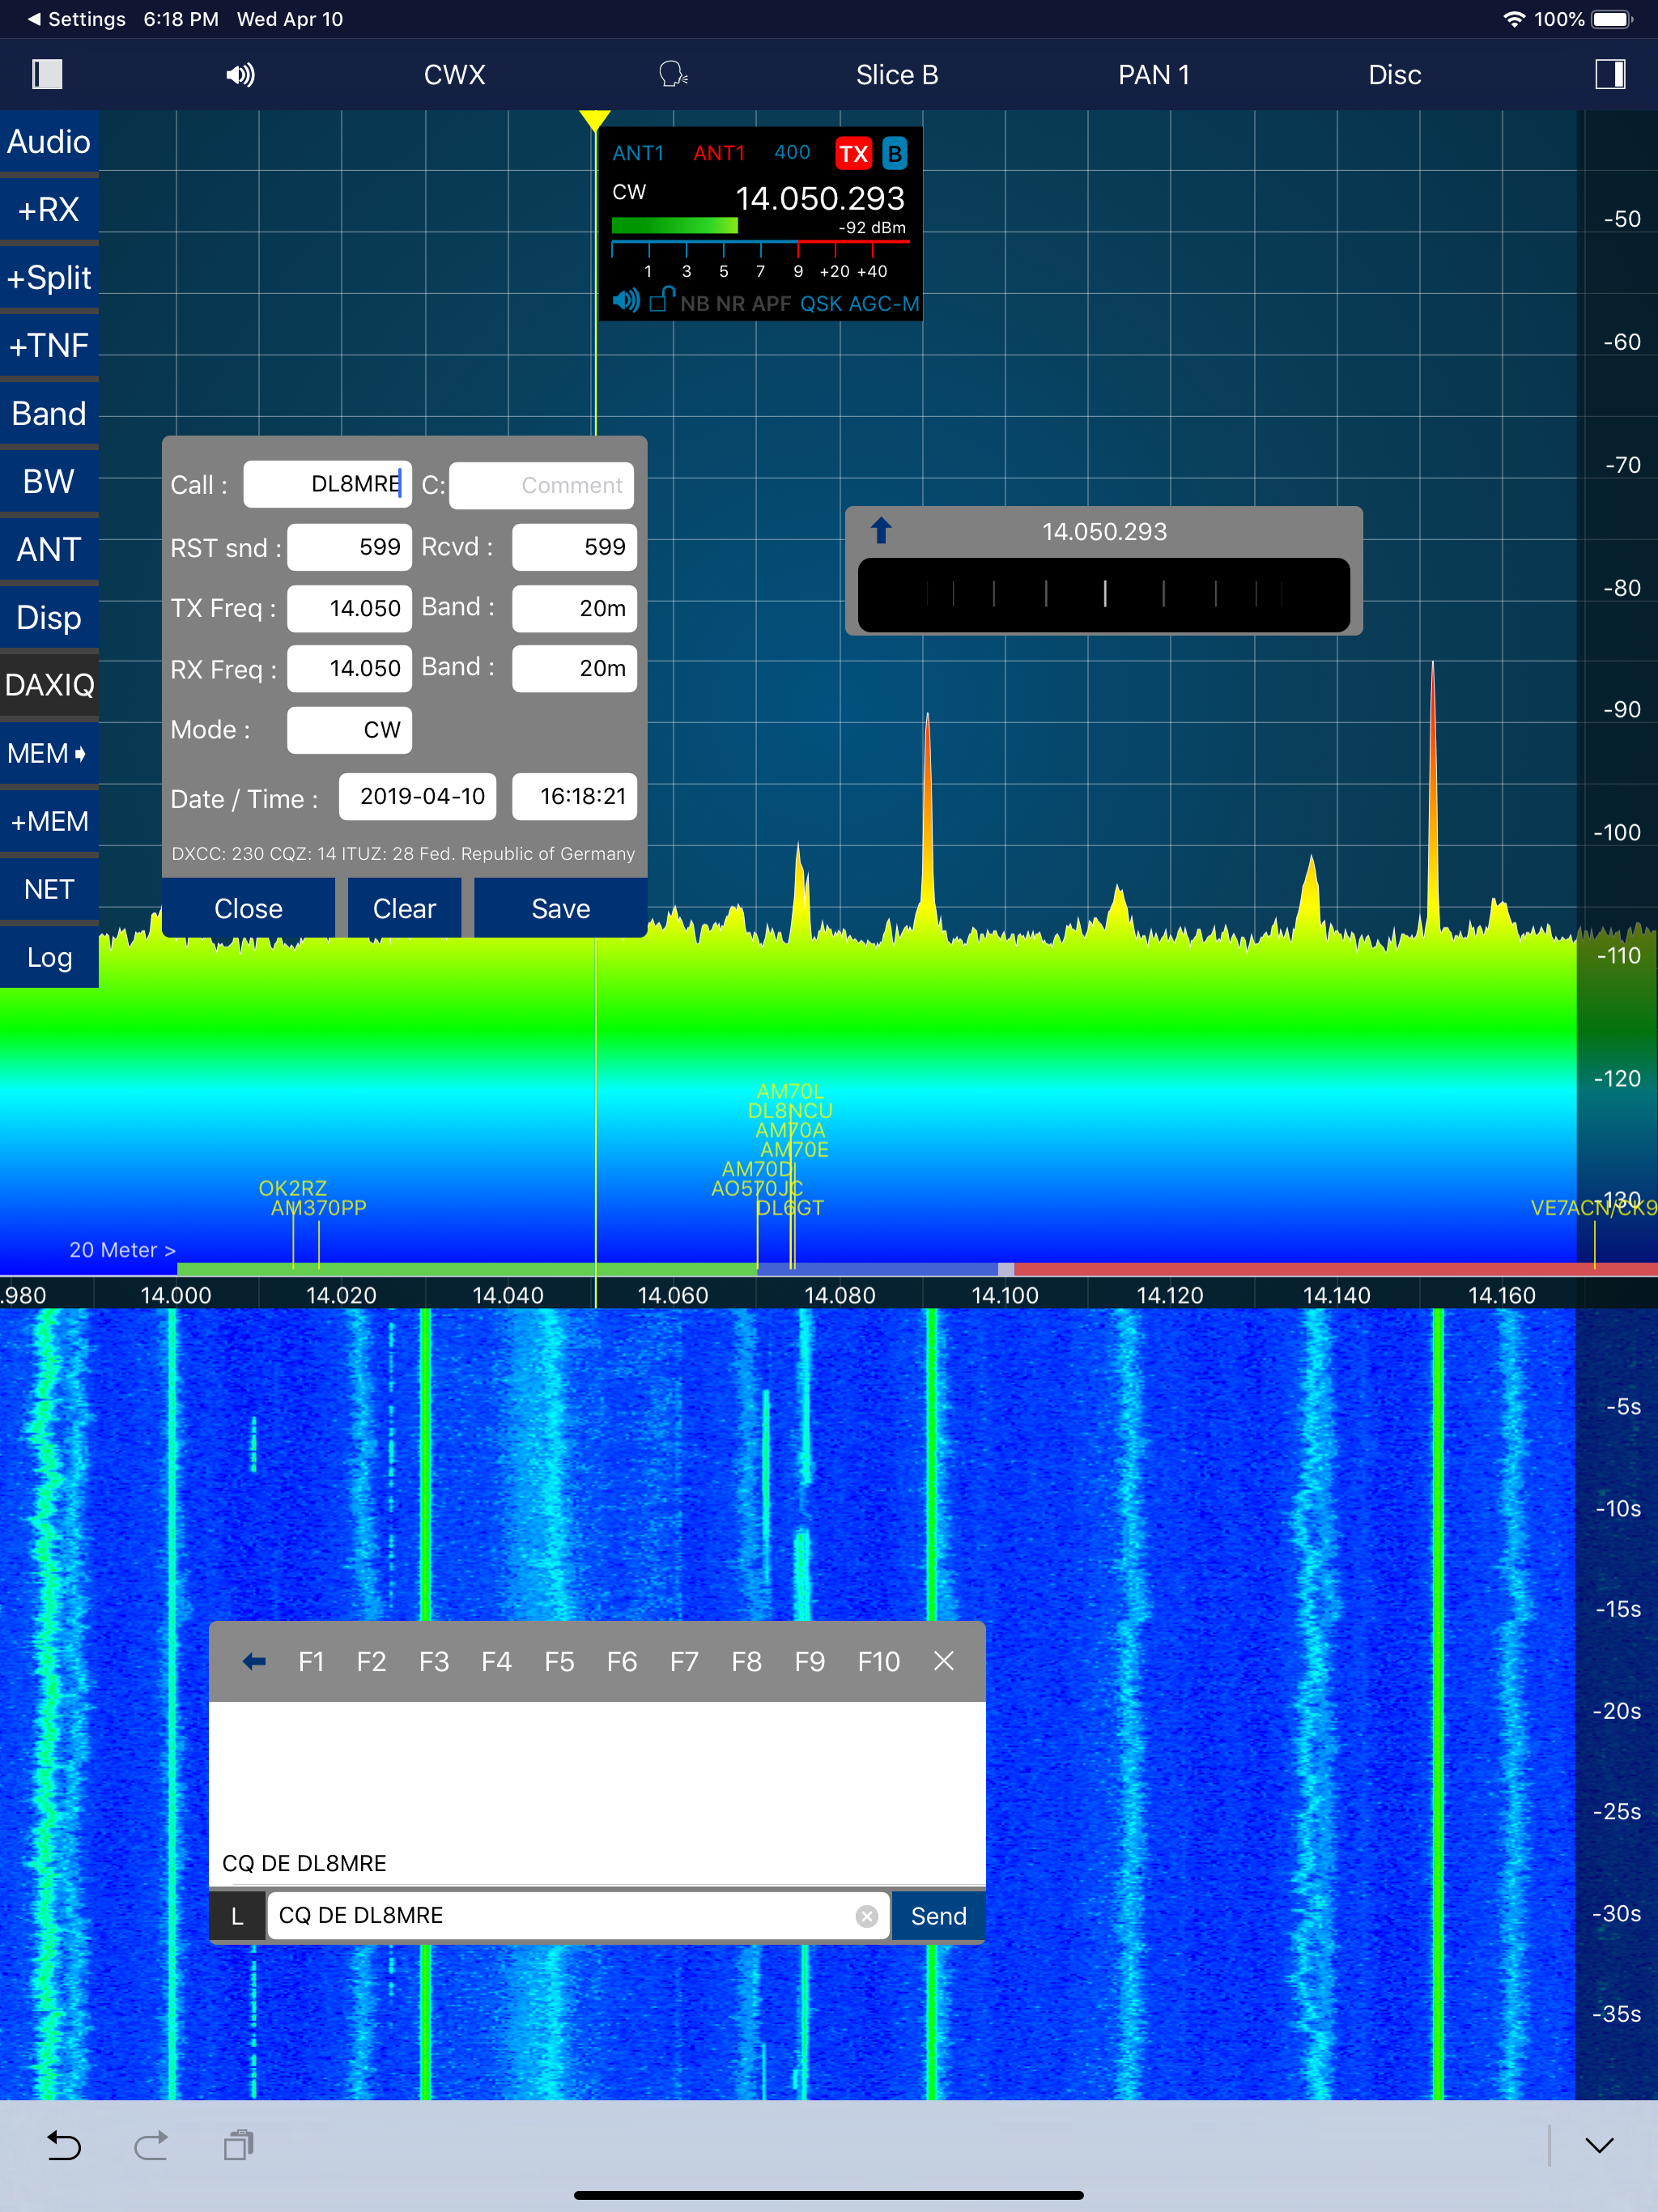Tap the voice head icon in top bar
This screenshot has height=2212, width=1658.
(x=673, y=74)
